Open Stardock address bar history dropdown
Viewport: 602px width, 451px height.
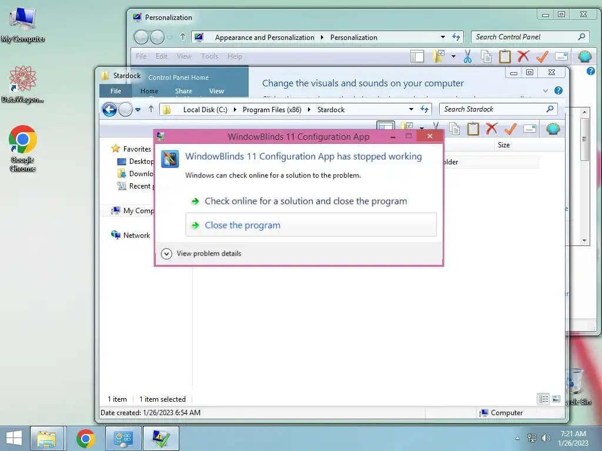411,109
